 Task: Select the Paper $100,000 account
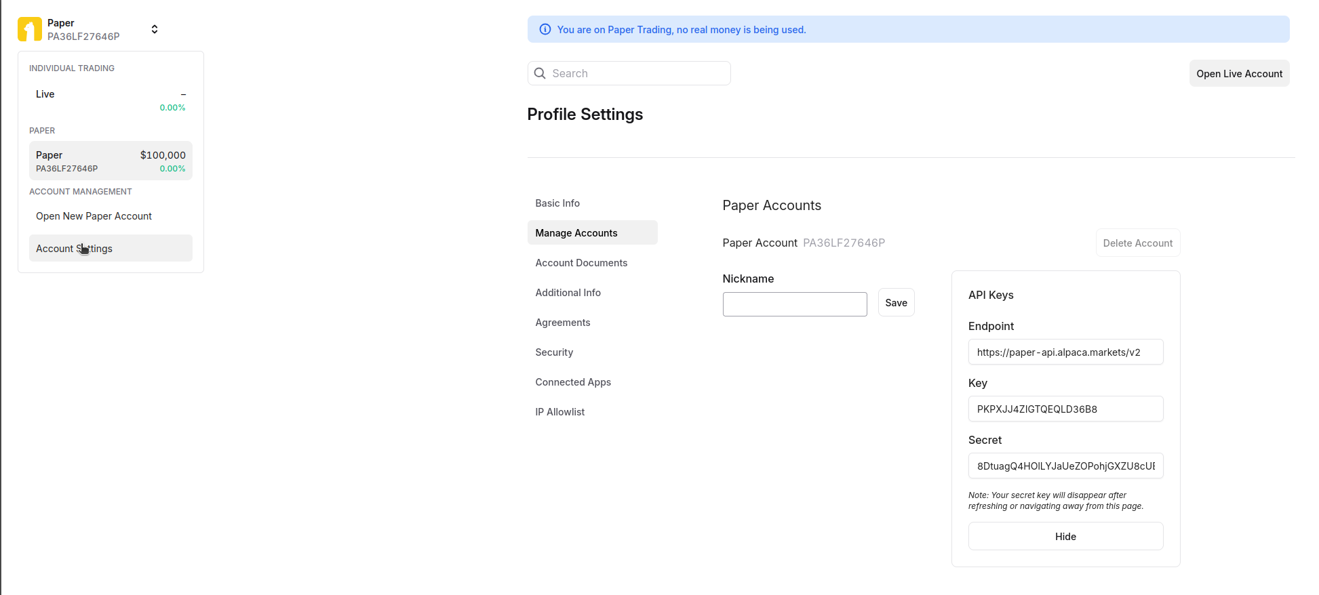[x=111, y=161]
